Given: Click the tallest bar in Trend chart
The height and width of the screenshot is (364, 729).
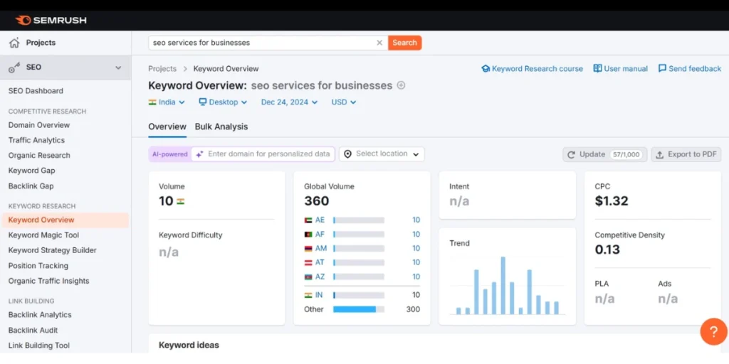Looking at the screenshot, I should [x=503, y=285].
